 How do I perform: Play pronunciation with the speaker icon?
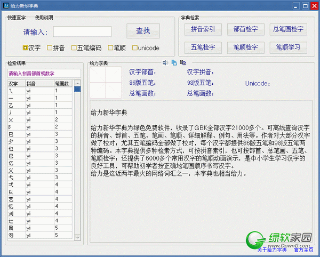[165, 62]
